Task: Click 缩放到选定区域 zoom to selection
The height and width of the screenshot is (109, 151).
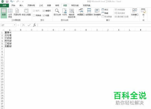Action: click(x=72, y=13)
